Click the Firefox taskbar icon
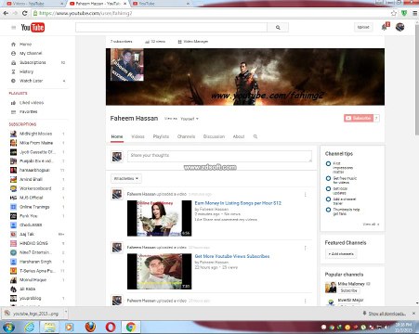 [90, 327]
